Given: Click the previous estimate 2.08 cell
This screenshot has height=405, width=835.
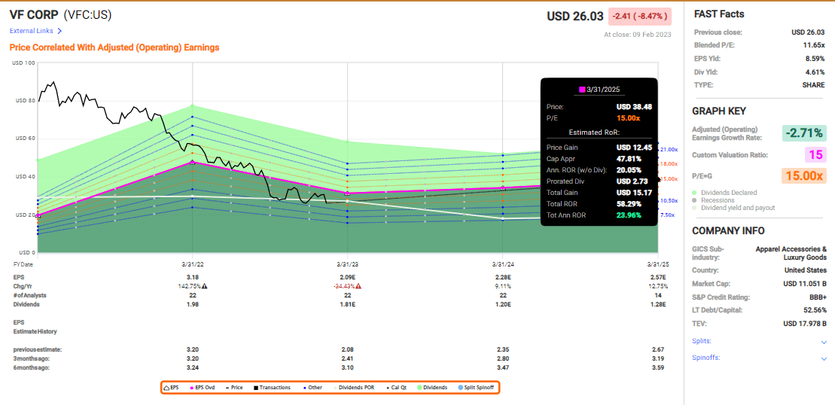Looking at the screenshot, I should tap(347, 349).
